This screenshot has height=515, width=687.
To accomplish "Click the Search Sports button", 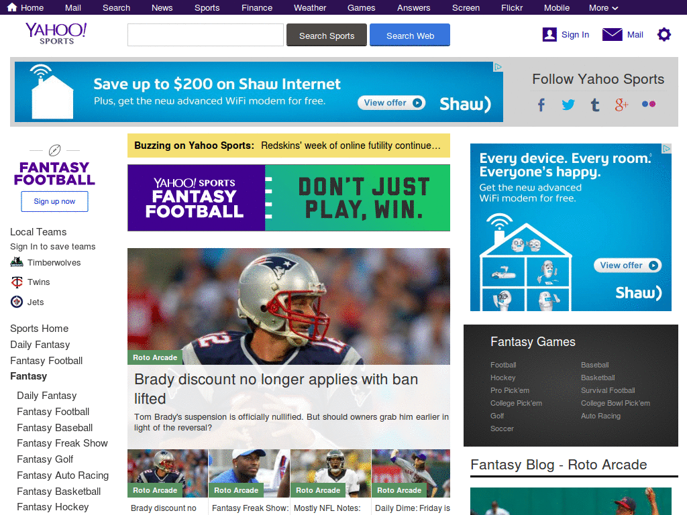I will [327, 35].
